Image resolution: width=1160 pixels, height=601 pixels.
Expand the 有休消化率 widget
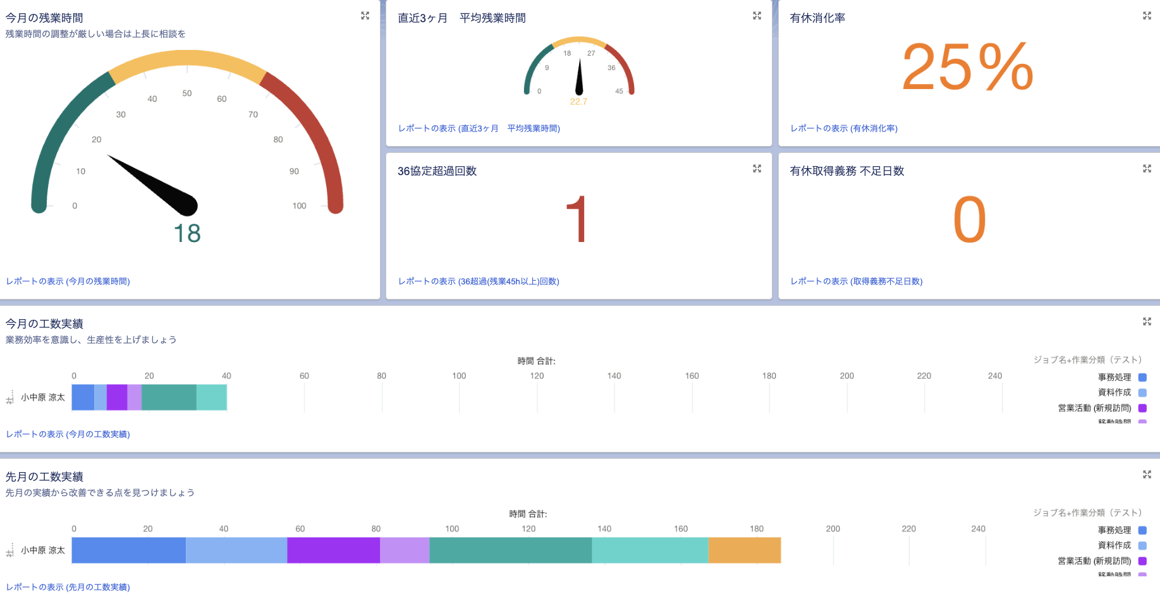click(1147, 16)
